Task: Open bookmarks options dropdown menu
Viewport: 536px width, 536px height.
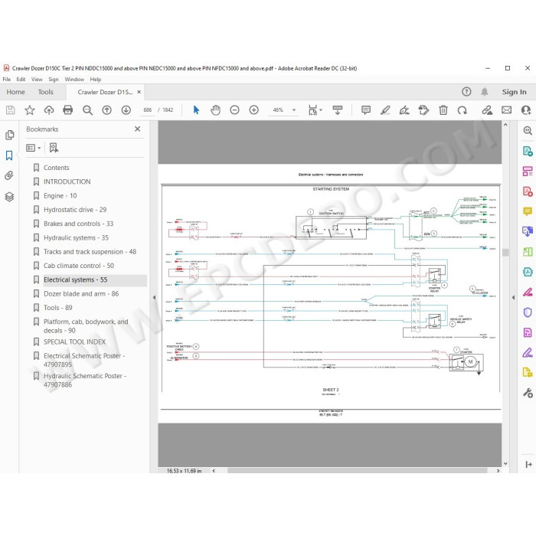Action: [x=34, y=148]
